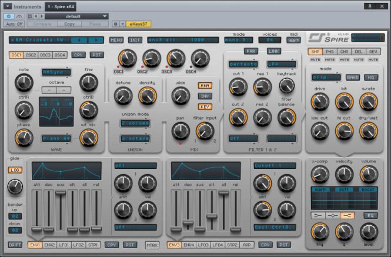Toggle the BAND button in shaper

[x=353, y=77]
